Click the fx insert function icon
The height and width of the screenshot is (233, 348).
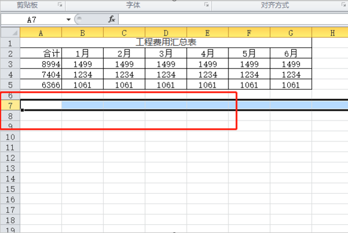click(112, 19)
